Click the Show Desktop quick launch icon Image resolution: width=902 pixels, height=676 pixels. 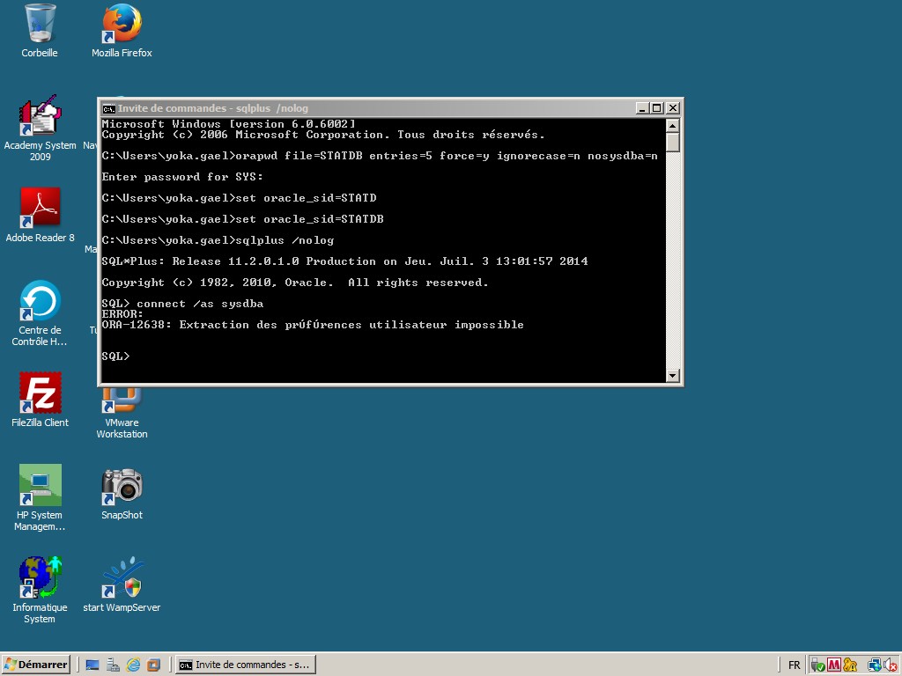point(92,665)
